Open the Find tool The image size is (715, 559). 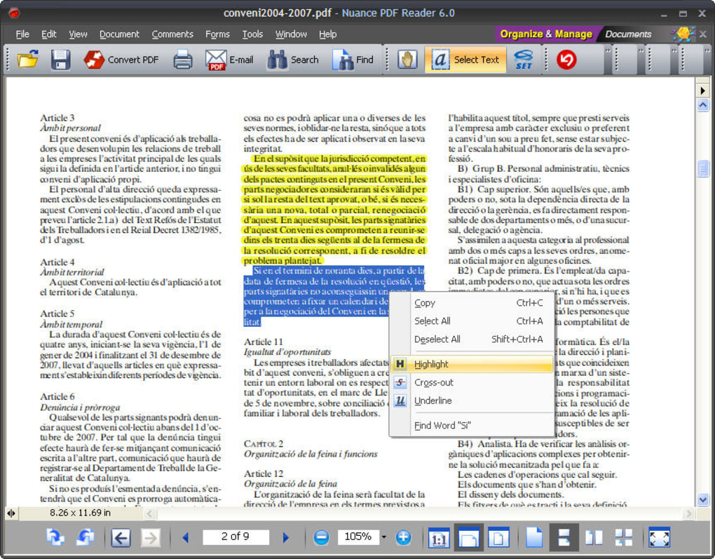pos(354,60)
